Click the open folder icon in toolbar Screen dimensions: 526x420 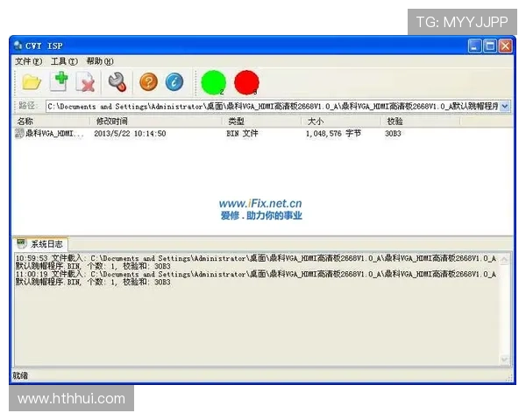click(32, 82)
